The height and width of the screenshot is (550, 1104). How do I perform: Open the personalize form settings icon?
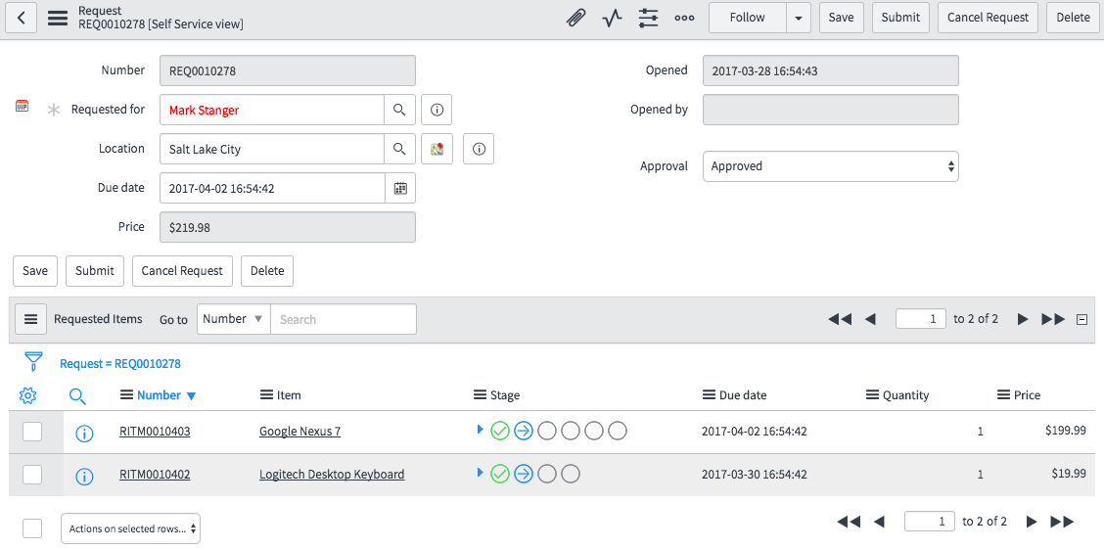click(648, 18)
